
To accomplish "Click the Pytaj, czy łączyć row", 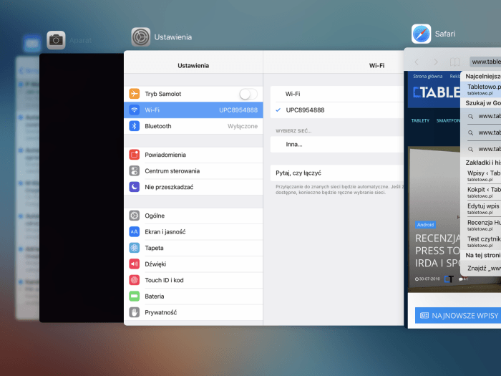I will 337,173.
